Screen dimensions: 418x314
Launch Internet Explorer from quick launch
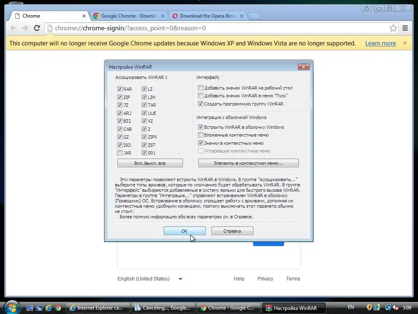(49, 308)
